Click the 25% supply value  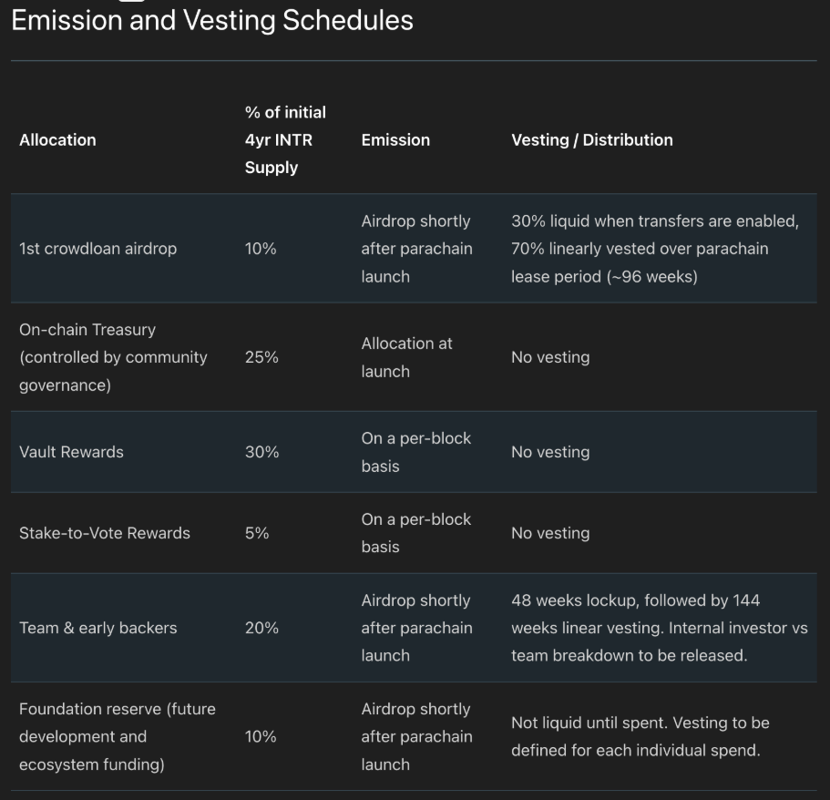coord(261,357)
